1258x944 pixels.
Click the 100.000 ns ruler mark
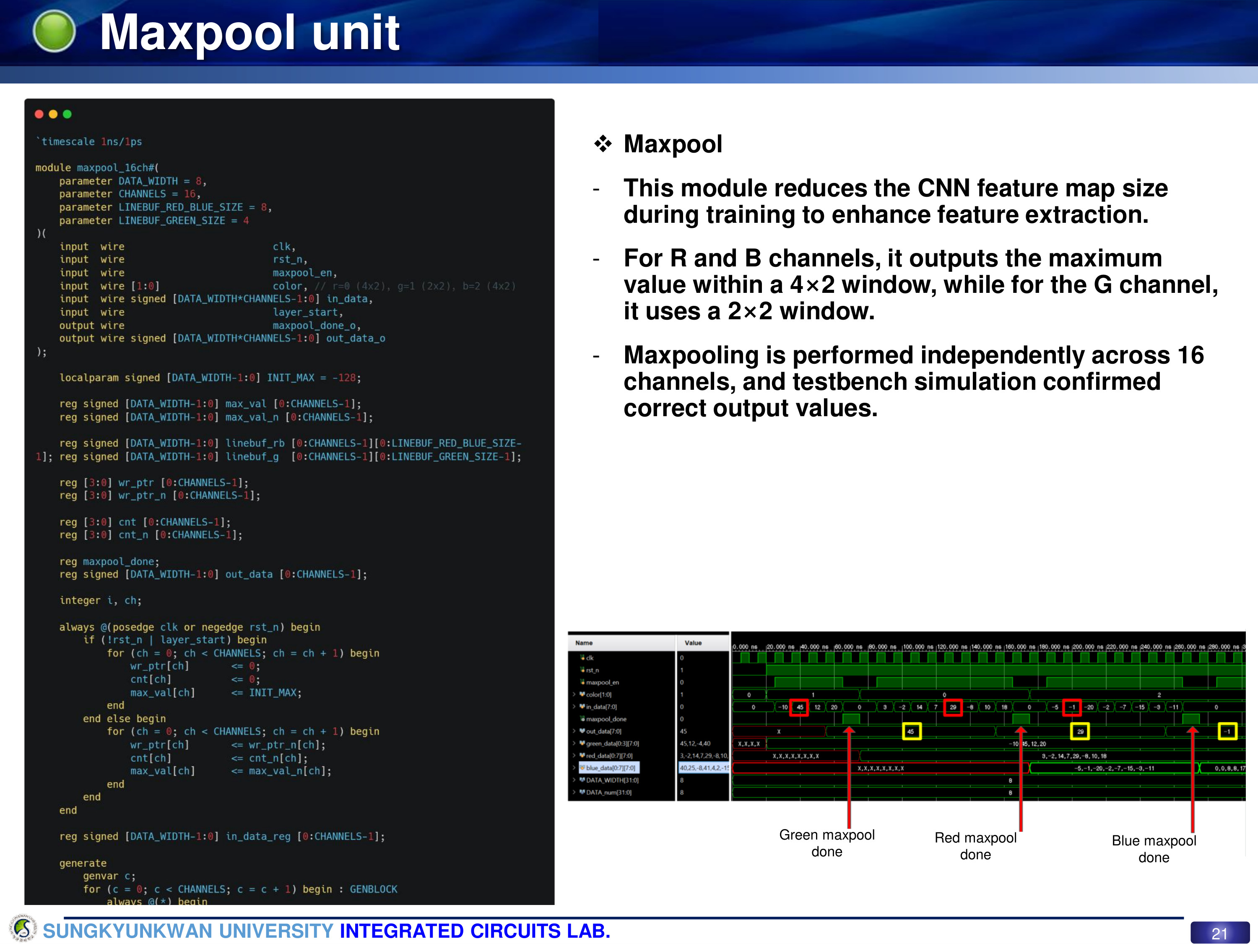click(x=918, y=647)
